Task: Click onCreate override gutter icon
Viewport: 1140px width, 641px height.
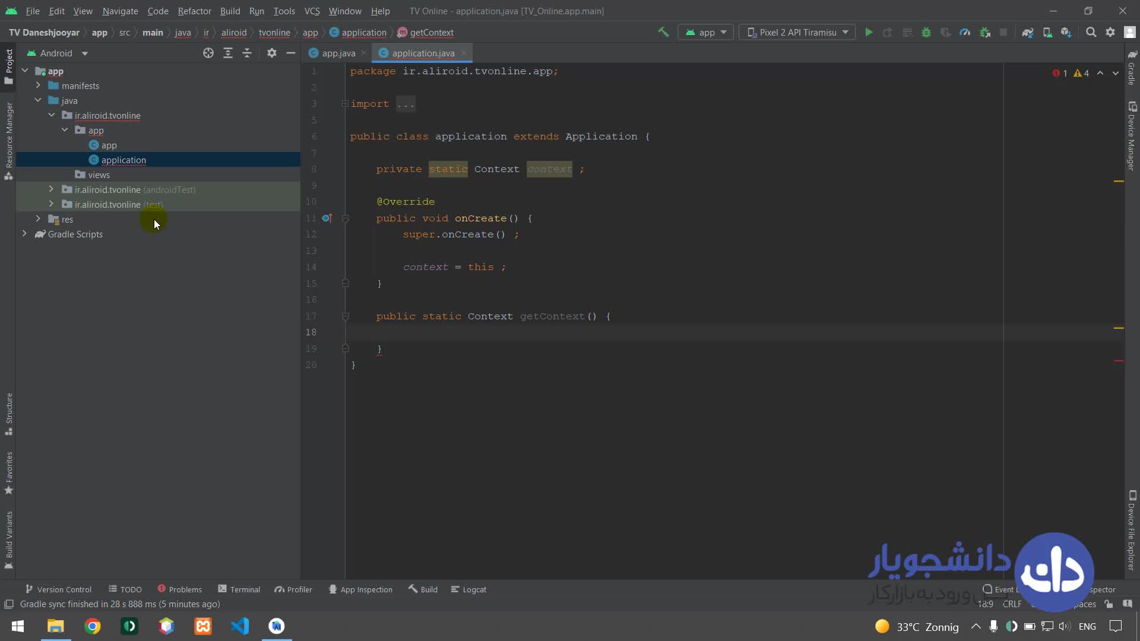Action: click(326, 218)
